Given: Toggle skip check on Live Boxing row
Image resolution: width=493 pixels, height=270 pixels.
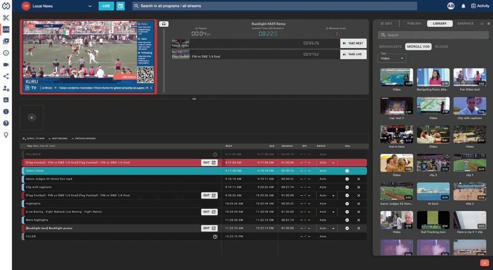Looking at the screenshot, I should click(x=347, y=212).
